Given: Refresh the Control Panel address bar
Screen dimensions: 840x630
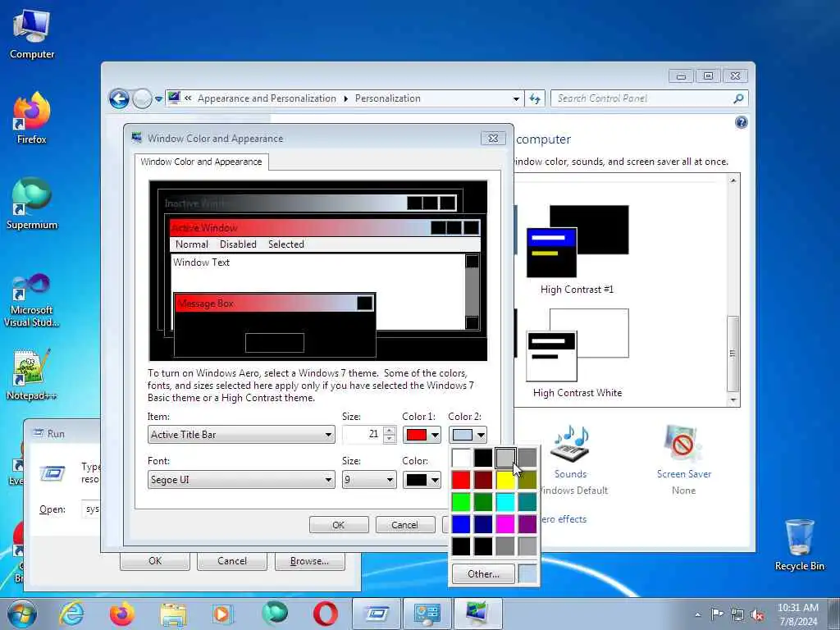Looking at the screenshot, I should (x=535, y=98).
